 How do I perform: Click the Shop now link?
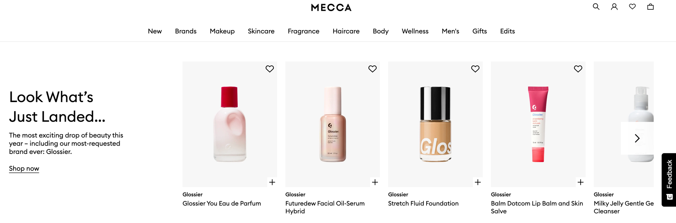24,168
